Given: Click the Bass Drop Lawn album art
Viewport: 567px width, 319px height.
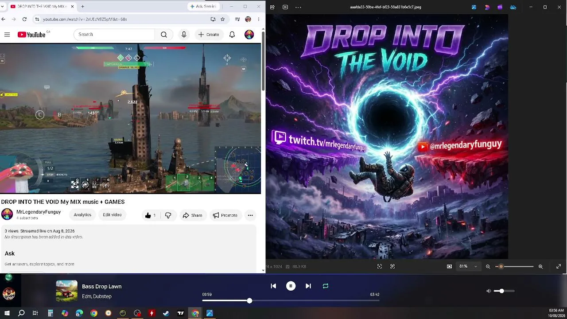Looking at the screenshot, I should [x=66, y=291].
